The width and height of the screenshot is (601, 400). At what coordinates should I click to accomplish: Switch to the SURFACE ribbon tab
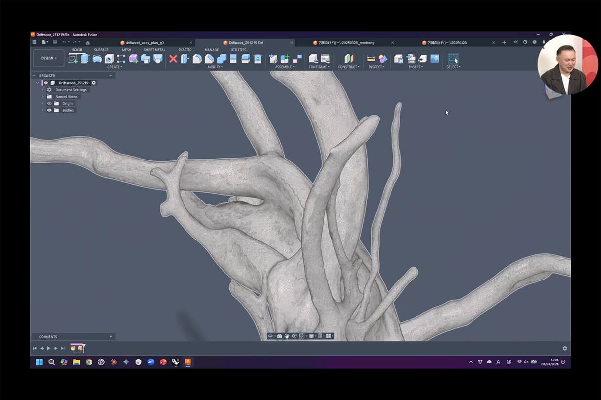tap(101, 50)
